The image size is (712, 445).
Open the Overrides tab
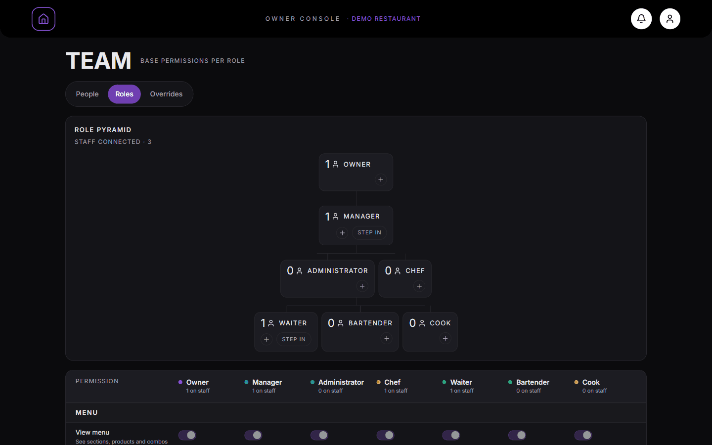click(x=166, y=94)
